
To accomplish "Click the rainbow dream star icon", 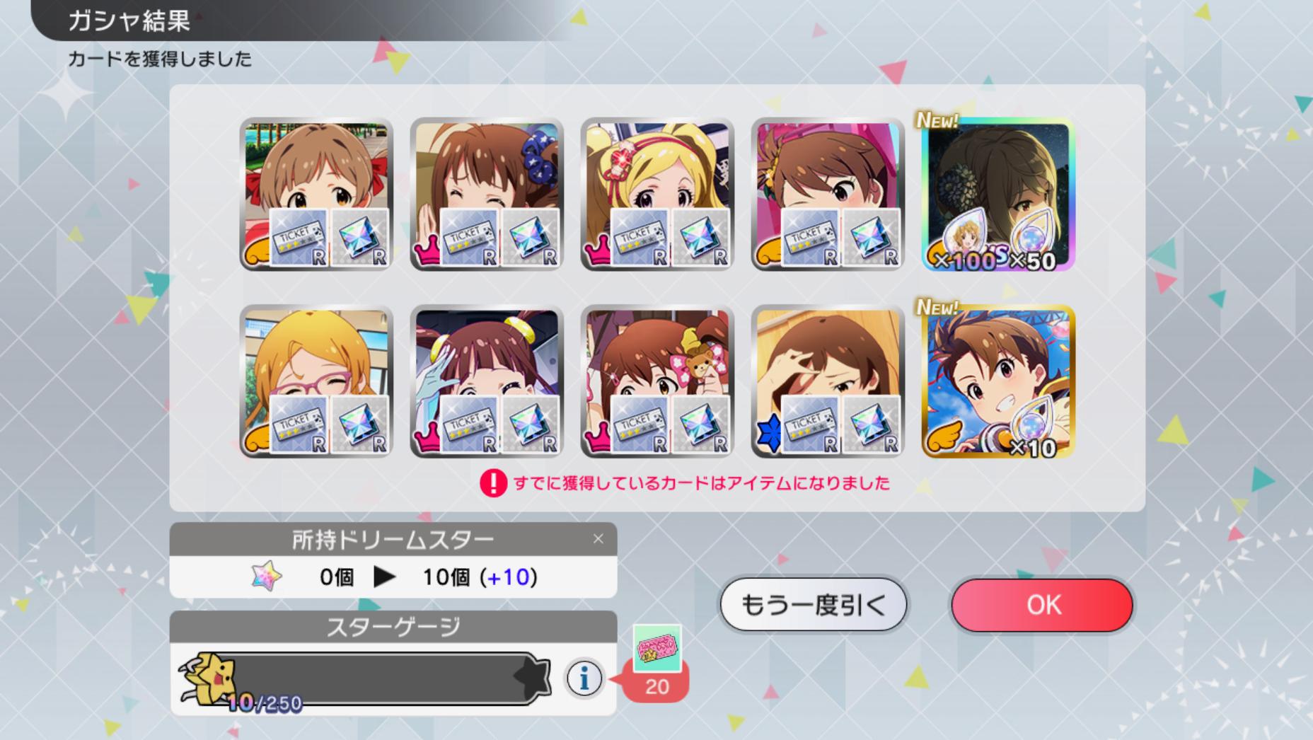I will click(x=267, y=577).
